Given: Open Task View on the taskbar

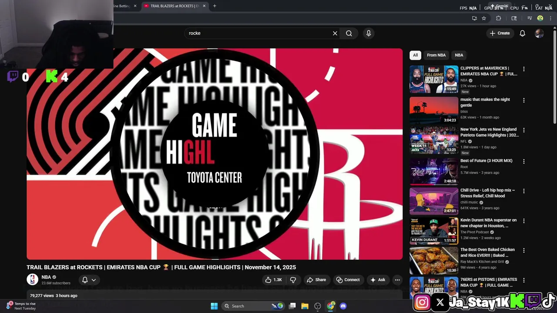Looking at the screenshot, I should [x=292, y=306].
